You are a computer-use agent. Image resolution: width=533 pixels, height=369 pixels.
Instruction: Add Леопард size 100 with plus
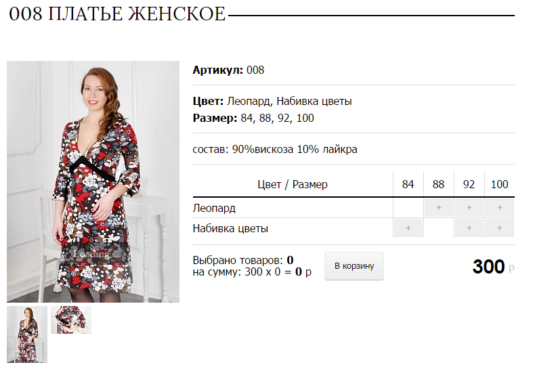pos(500,208)
